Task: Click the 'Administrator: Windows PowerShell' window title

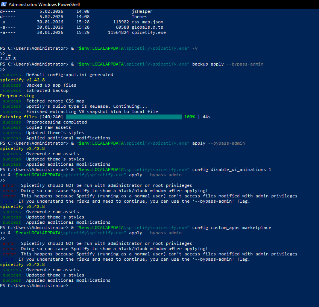Action: tap(44, 4)
